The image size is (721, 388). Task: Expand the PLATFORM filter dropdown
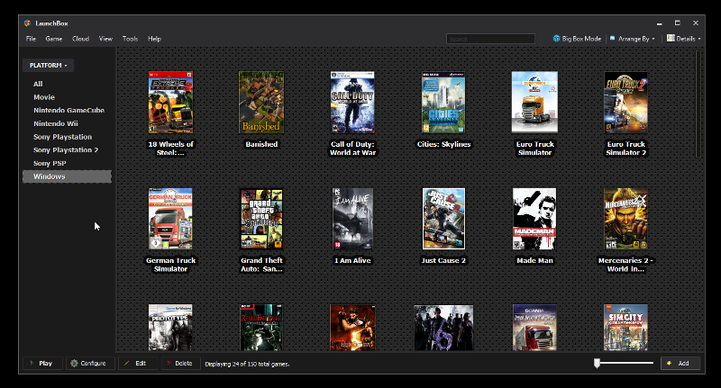(49, 65)
